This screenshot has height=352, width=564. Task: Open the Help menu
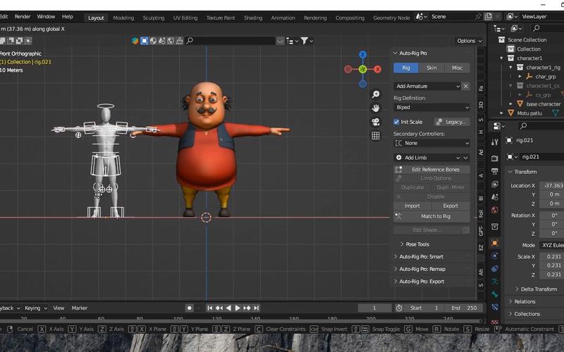coord(67,16)
